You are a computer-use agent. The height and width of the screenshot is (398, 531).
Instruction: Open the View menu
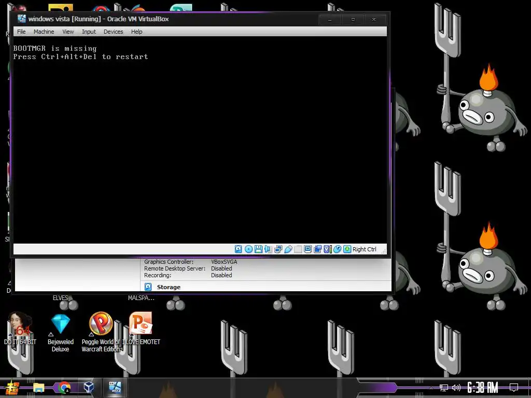click(x=68, y=32)
